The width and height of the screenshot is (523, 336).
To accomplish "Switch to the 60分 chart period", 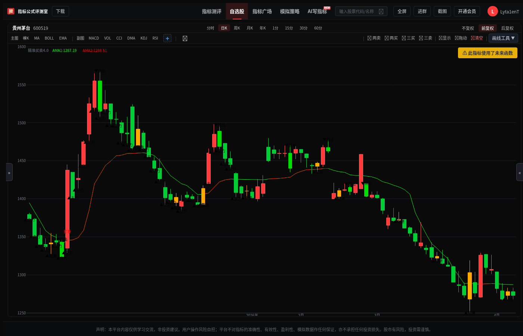I will (318, 28).
